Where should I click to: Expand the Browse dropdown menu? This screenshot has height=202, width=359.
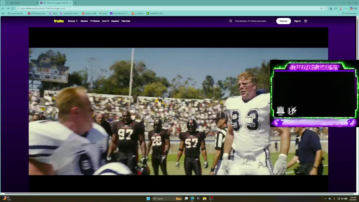click(x=73, y=21)
